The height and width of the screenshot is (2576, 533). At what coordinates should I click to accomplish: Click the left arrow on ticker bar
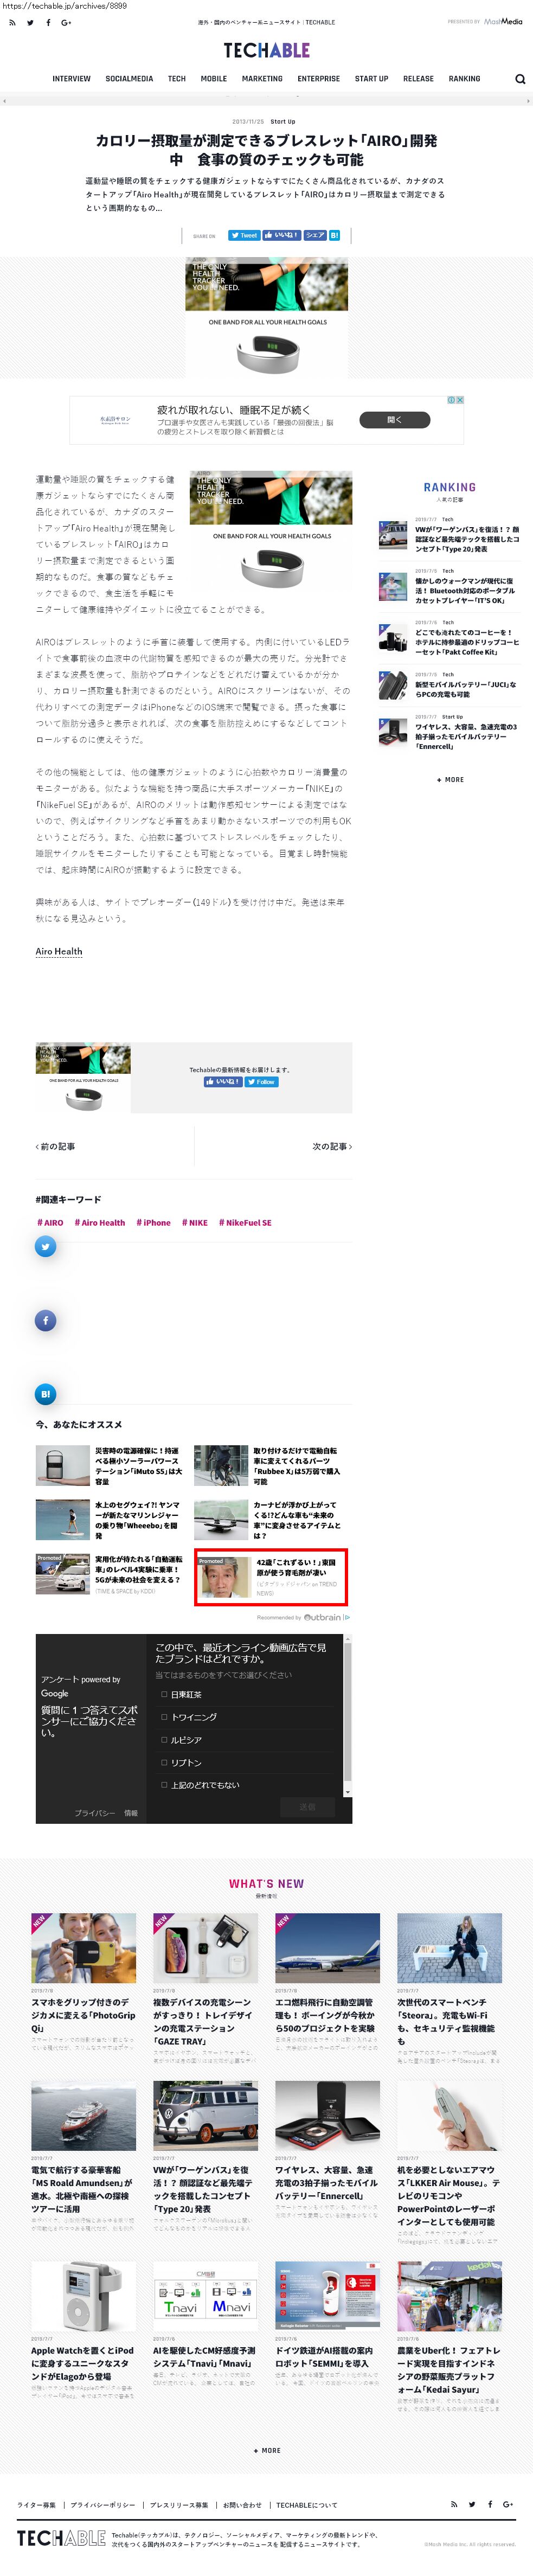click(x=5, y=101)
